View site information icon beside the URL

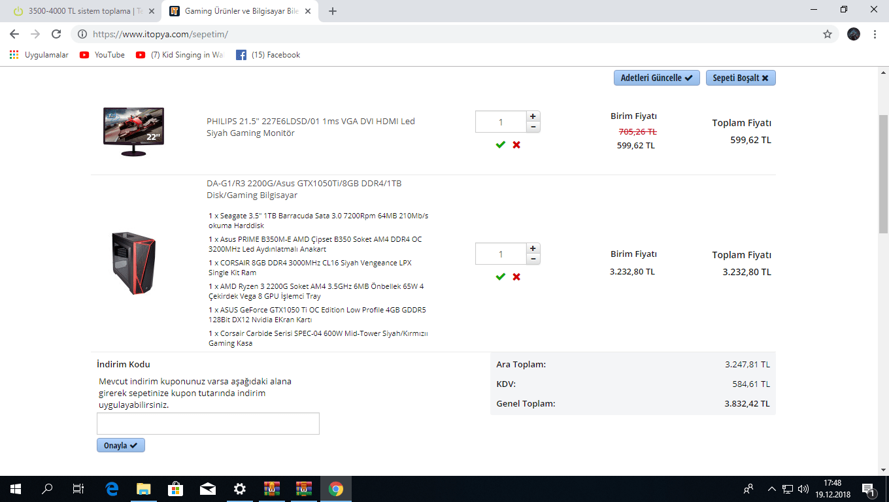tap(82, 34)
